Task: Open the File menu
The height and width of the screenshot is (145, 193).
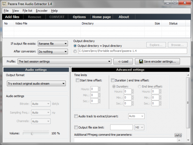Action: pos(6,11)
